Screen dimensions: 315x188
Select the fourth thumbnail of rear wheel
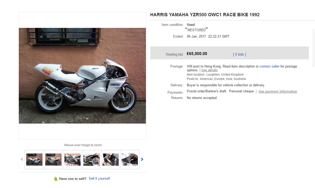tap(92, 160)
